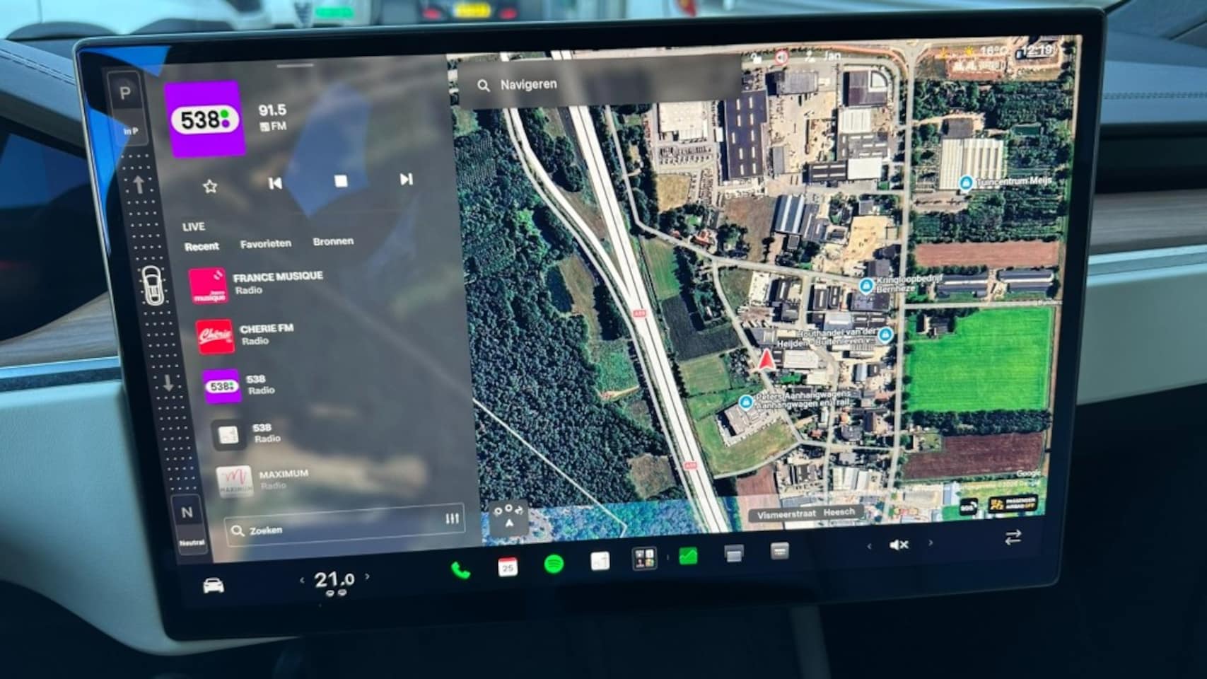This screenshot has width=1207, height=679.
Task: Raise volume with right chevron
Action: click(931, 543)
